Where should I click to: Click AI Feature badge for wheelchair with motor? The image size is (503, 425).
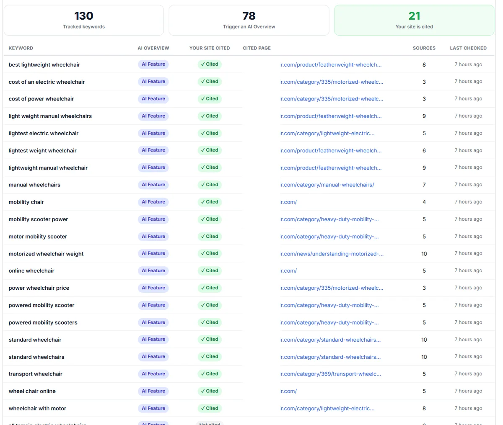(x=153, y=408)
